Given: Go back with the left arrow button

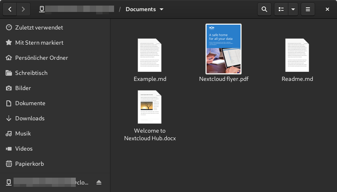Looking at the screenshot, I should (x=10, y=9).
